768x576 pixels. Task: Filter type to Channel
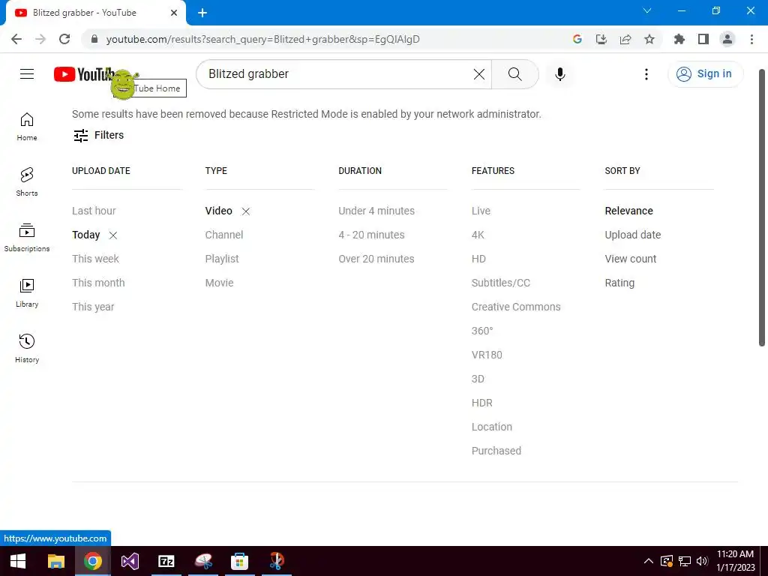point(223,235)
